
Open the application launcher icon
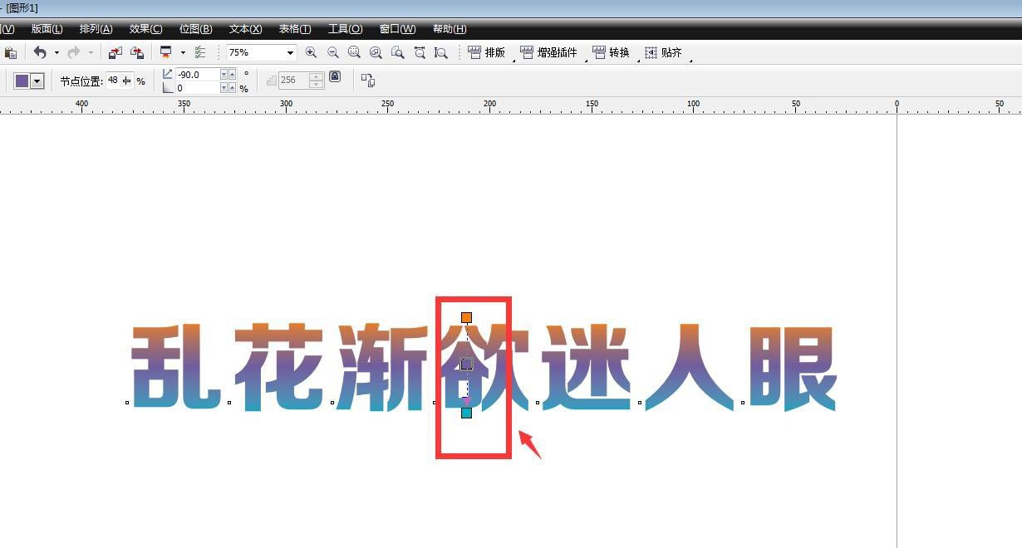tap(166, 51)
